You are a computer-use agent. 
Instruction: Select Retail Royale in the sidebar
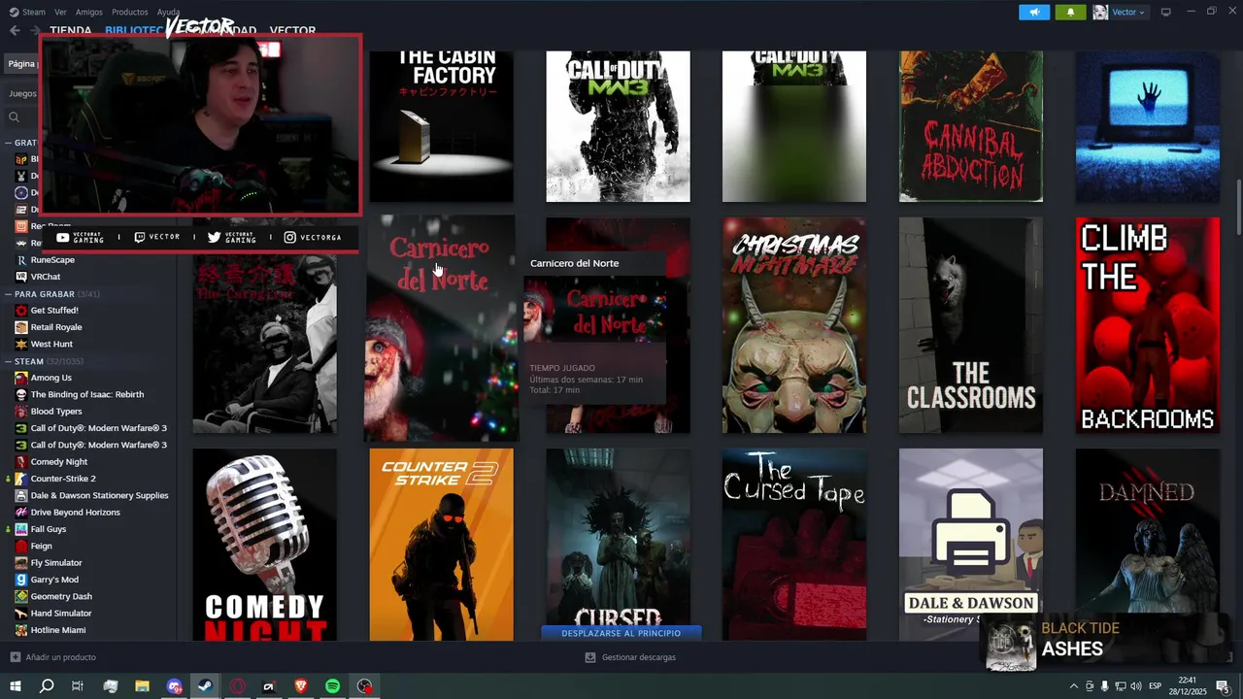pos(56,327)
